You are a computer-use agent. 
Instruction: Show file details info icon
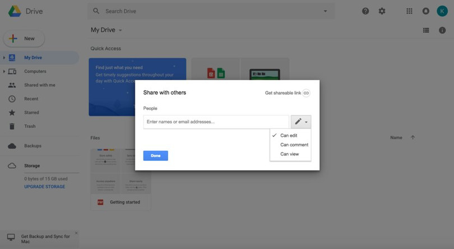click(442, 30)
